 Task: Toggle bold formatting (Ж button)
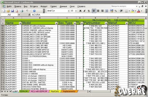click(x=80, y=11)
